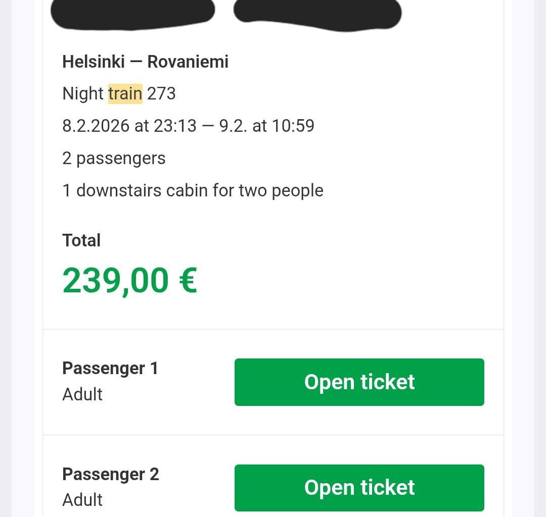Click the Total label
Screen dimensions: 546x517
(x=81, y=241)
